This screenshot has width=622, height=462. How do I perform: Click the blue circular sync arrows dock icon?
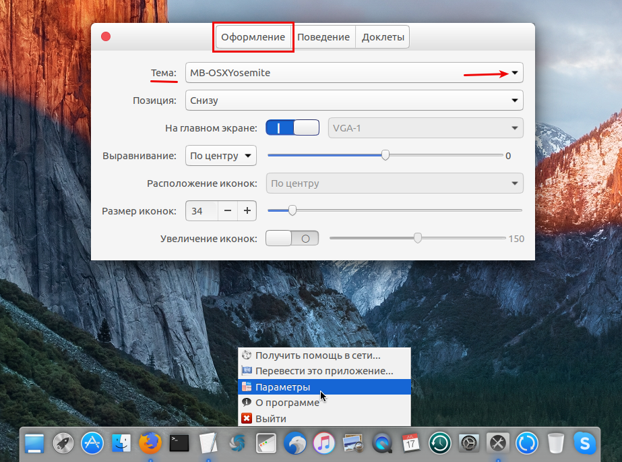tap(527, 443)
